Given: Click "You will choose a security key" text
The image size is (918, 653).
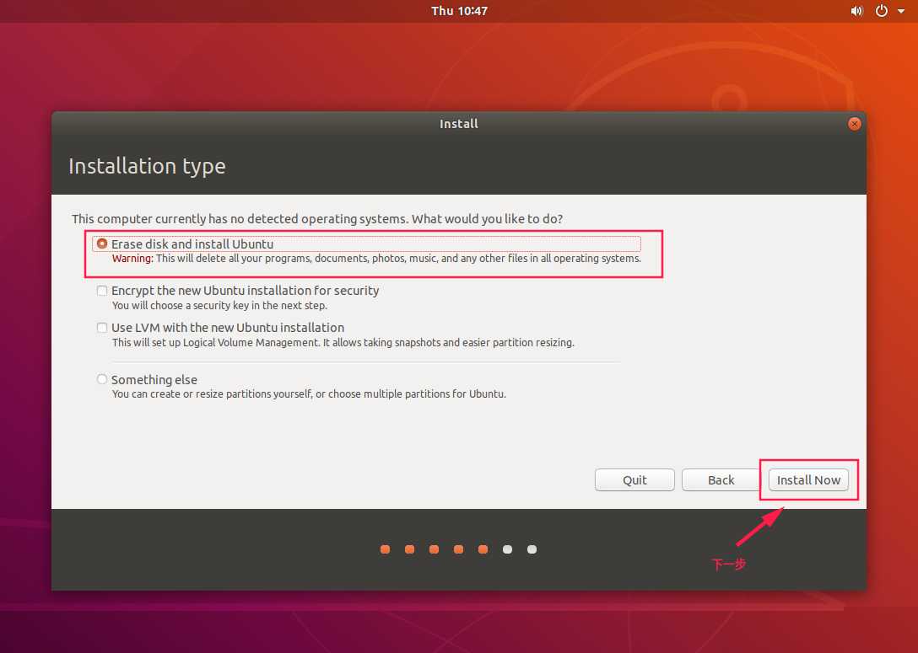Looking at the screenshot, I should pyautogui.click(x=219, y=306).
